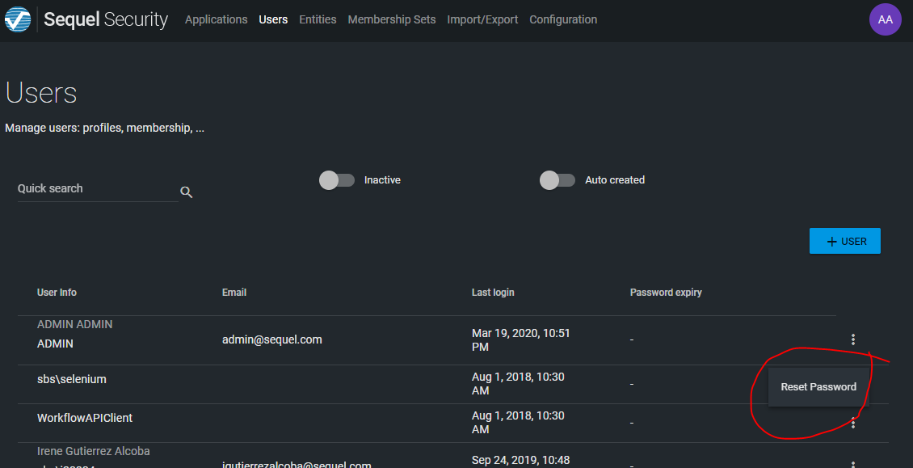Click the Password expiry column header

coord(666,293)
